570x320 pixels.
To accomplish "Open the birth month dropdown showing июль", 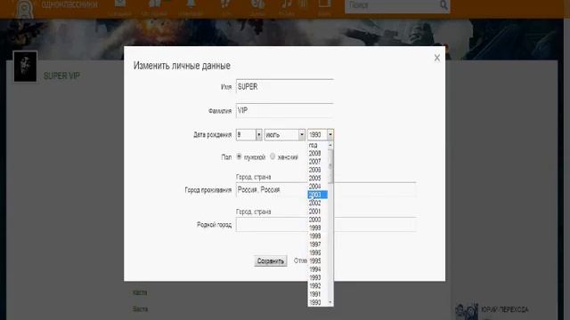I will 285,135.
